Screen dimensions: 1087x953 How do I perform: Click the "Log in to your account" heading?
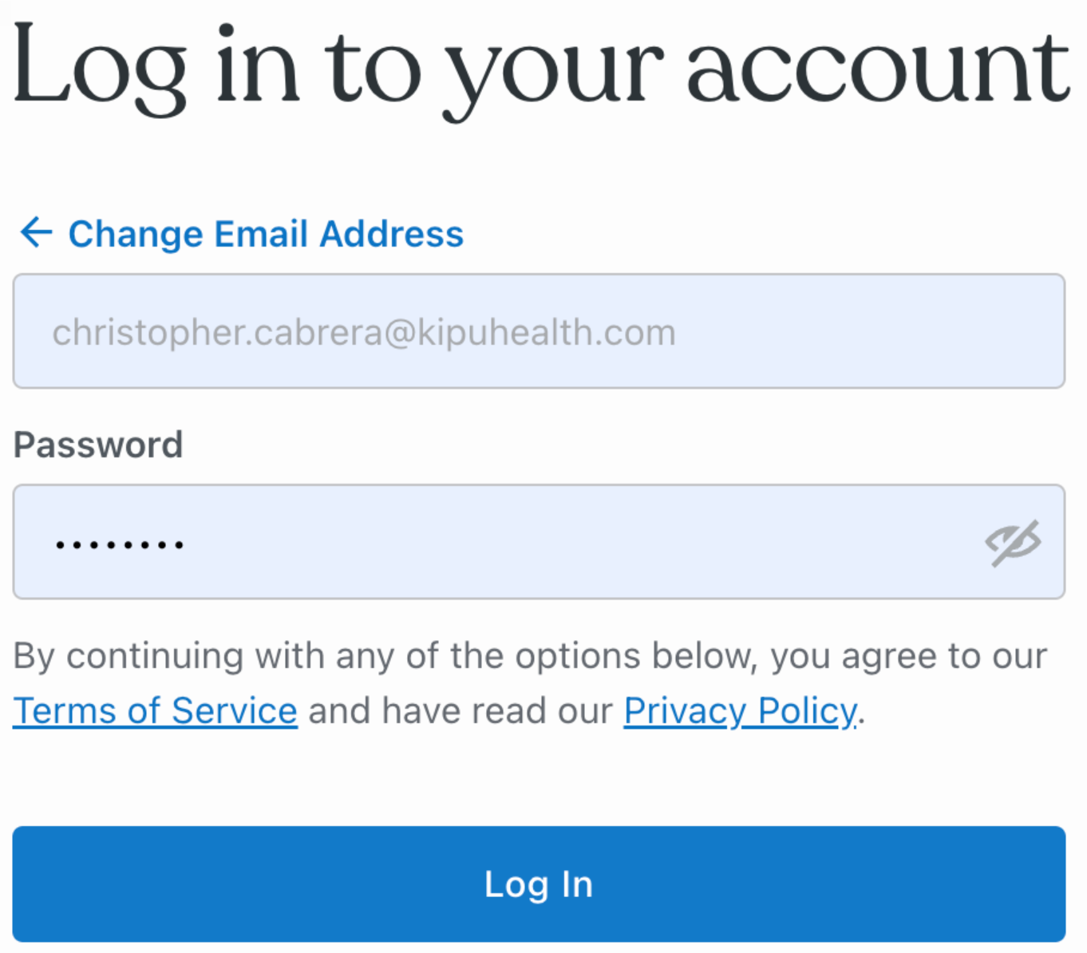(540, 70)
